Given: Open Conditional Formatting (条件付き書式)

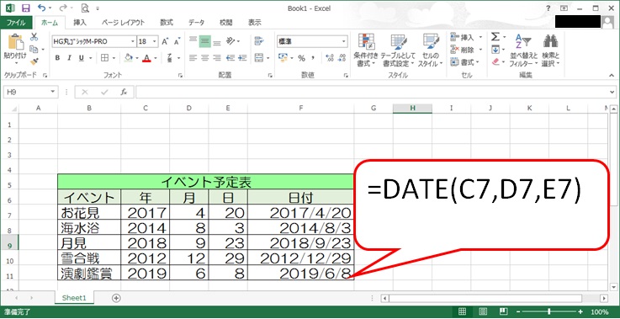Looking at the screenshot, I should pos(366,51).
